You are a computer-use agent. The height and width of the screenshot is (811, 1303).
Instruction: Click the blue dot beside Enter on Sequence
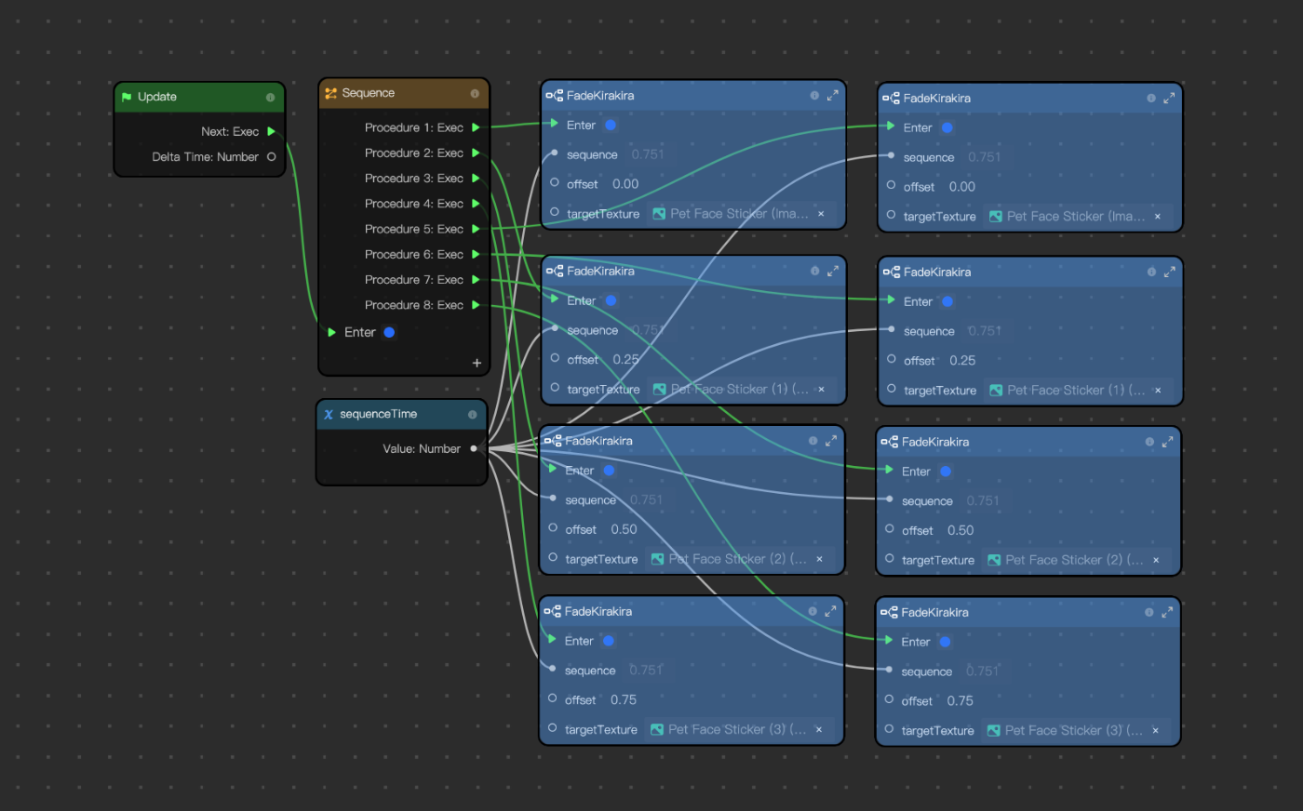(x=389, y=332)
